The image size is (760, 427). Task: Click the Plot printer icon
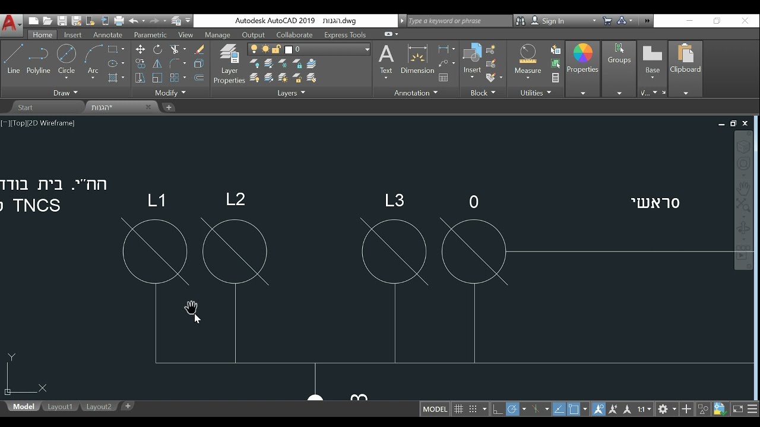(119, 21)
